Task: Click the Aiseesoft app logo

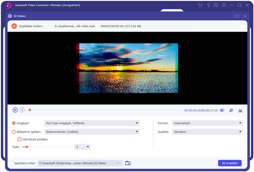Action: pyautogui.click(x=8, y=5)
